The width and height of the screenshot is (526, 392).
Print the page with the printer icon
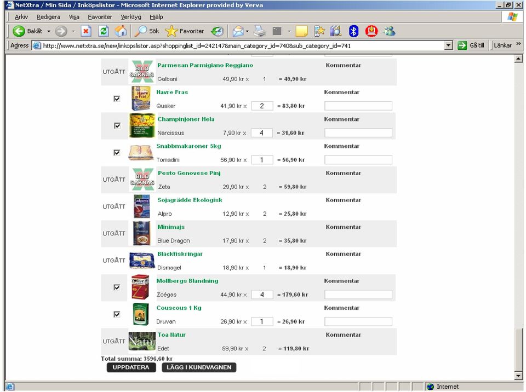click(x=259, y=31)
